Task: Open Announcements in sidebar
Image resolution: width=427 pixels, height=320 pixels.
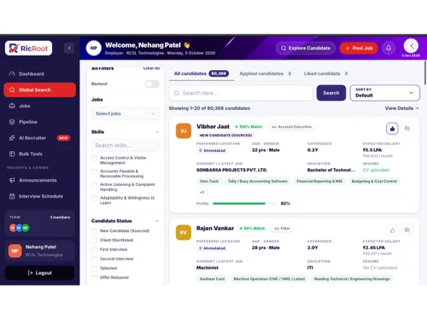Action: coord(40,180)
